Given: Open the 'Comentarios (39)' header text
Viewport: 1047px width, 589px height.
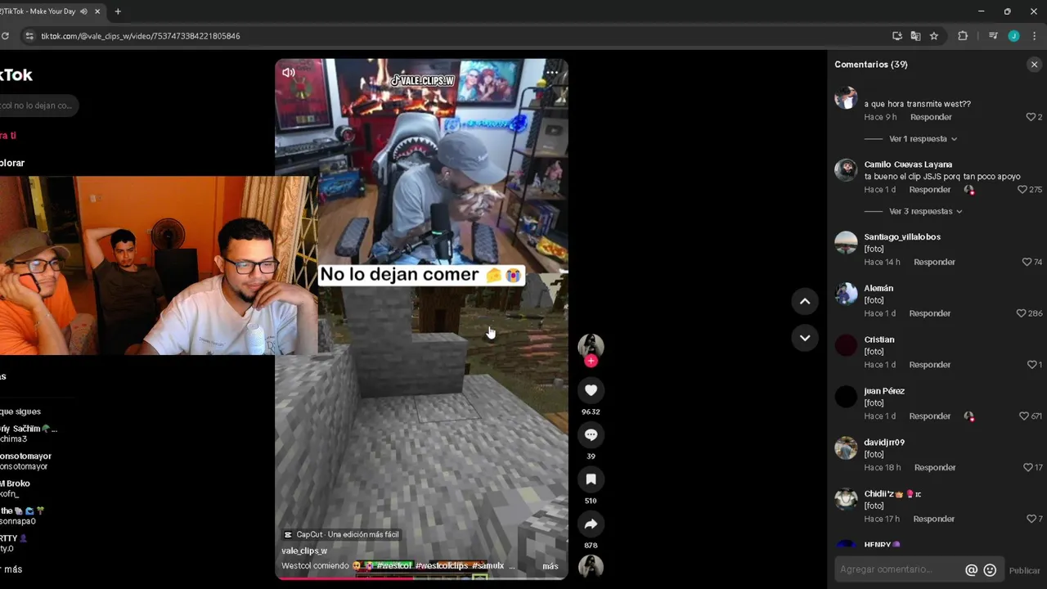Looking at the screenshot, I should pyautogui.click(x=871, y=65).
